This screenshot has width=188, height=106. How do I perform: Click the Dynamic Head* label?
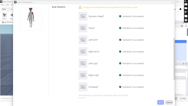[96, 16]
